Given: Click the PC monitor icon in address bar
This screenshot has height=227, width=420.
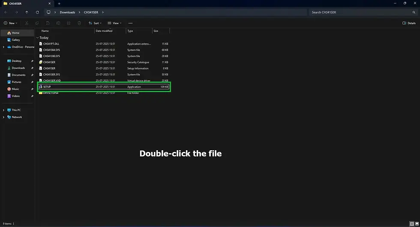Looking at the screenshot, I should 48,12.
